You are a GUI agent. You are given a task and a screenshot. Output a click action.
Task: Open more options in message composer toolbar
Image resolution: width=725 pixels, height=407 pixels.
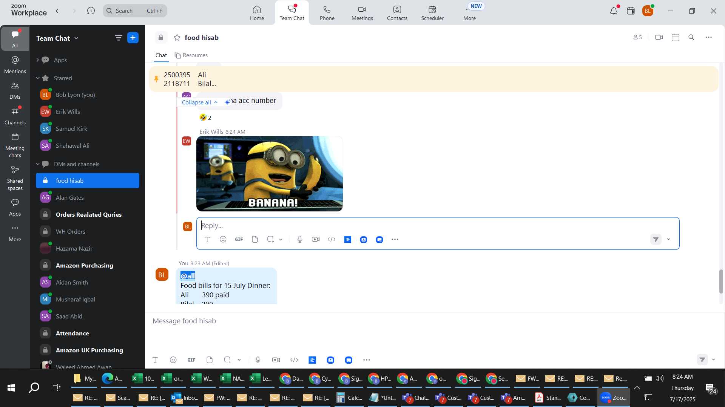367,360
